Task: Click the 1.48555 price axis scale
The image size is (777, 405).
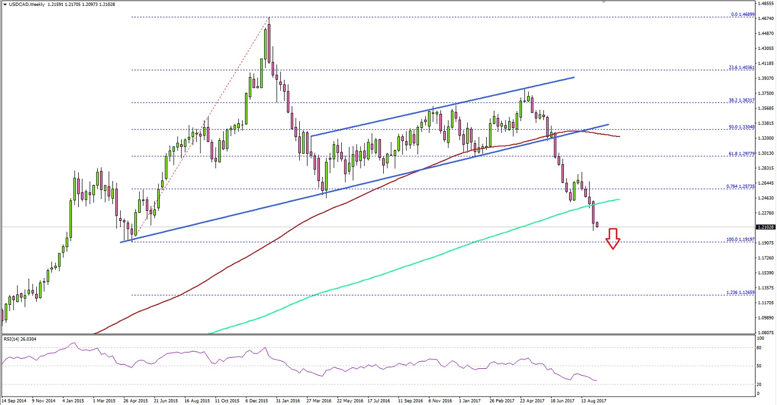Action: point(764,4)
